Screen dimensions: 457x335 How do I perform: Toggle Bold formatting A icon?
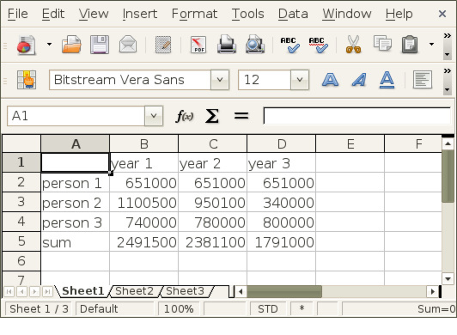[330, 80]
